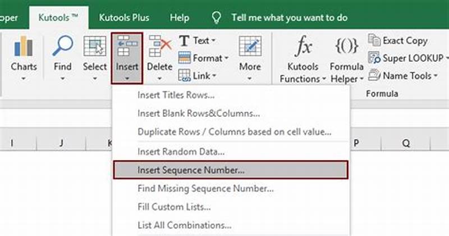This screenshot has width=449, height=236.
Task: Switch to the Kutools tab
Action: pyautogui.click(x=59, y=17)
